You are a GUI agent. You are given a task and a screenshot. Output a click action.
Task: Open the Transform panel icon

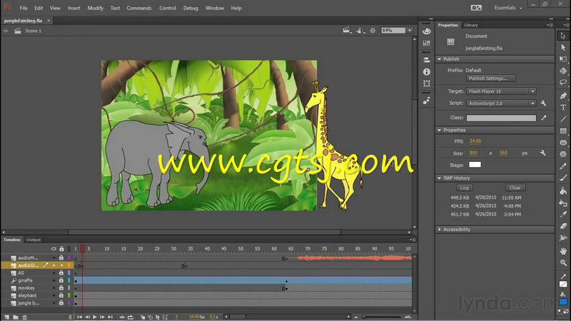point(426,83)
